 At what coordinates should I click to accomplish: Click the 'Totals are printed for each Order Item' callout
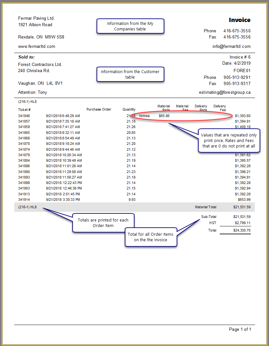[103, 222]
